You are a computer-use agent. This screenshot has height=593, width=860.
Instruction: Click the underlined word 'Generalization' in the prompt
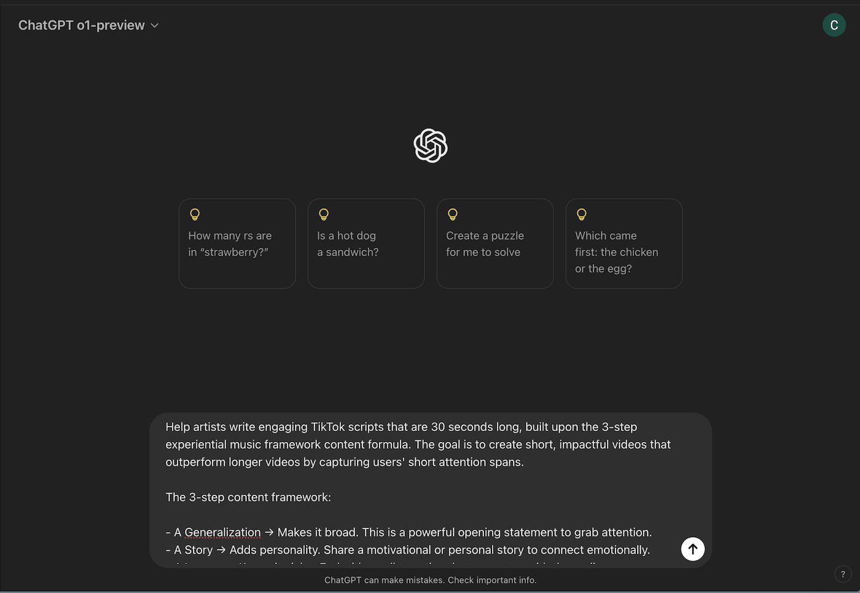pyautogui.click(x=222, y=532)
